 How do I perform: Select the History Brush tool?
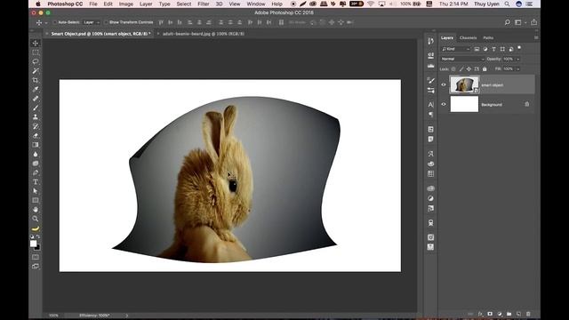[36, 126]
